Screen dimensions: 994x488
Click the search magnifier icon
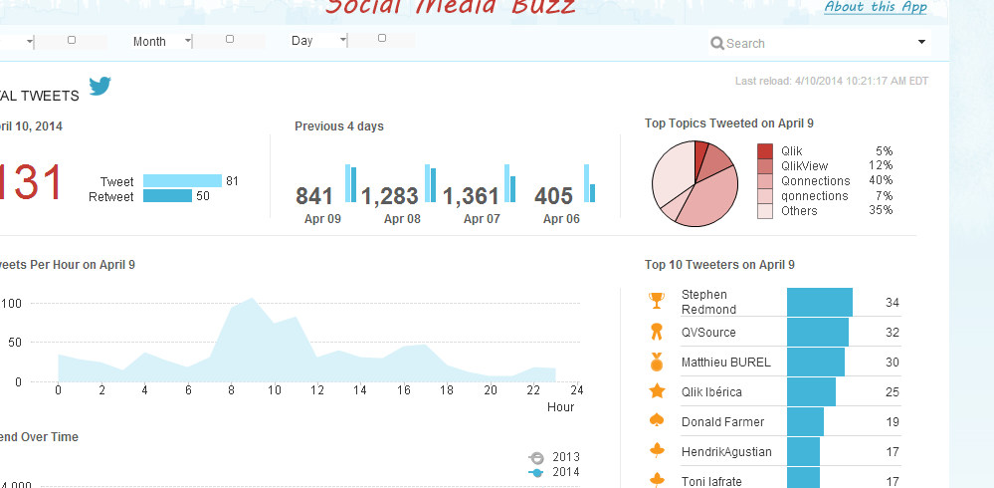click(716, 43)
